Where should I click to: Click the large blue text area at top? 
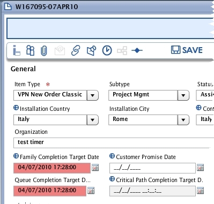[x=110, y=28]
